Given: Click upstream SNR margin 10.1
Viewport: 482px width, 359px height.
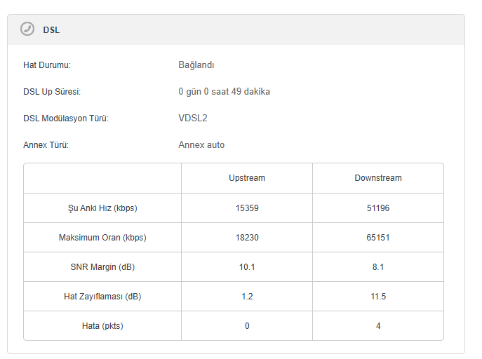Looking at the screenshot, I should point(247,267).
